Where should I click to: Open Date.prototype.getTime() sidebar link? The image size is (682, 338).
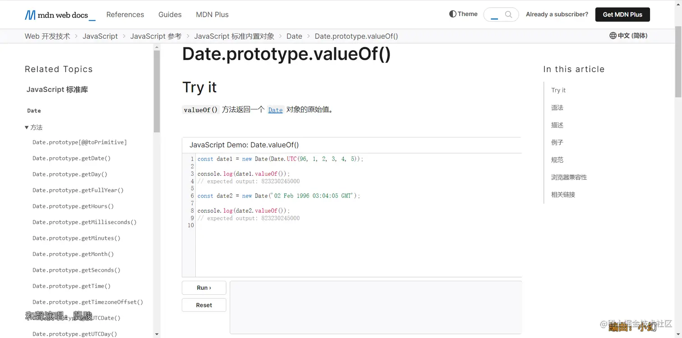[71, 286]
